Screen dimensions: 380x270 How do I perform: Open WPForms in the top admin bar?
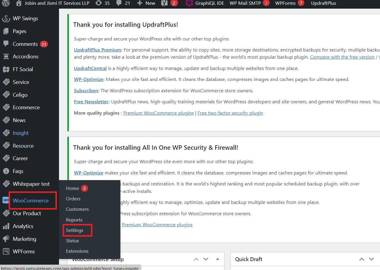pos(285,3)
